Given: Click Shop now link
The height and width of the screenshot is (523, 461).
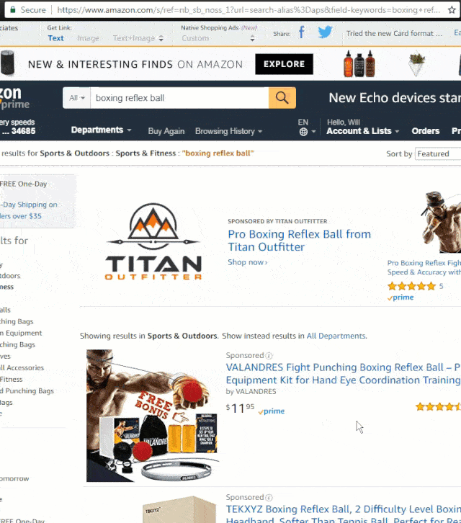Looking at the screenshot, I should point(248,262).
